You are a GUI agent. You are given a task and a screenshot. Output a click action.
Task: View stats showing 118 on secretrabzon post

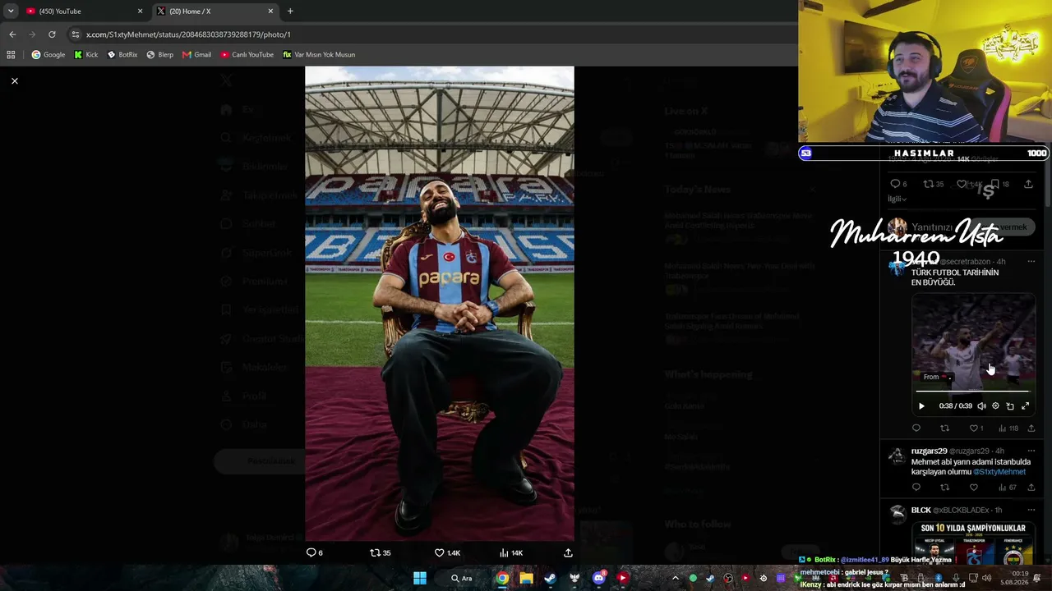coord(1008,428)
